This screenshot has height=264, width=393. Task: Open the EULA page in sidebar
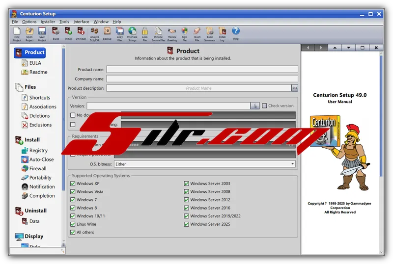pos(31,63)
